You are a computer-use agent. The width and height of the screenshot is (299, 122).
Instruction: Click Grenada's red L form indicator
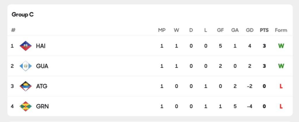tap(281, 106)
